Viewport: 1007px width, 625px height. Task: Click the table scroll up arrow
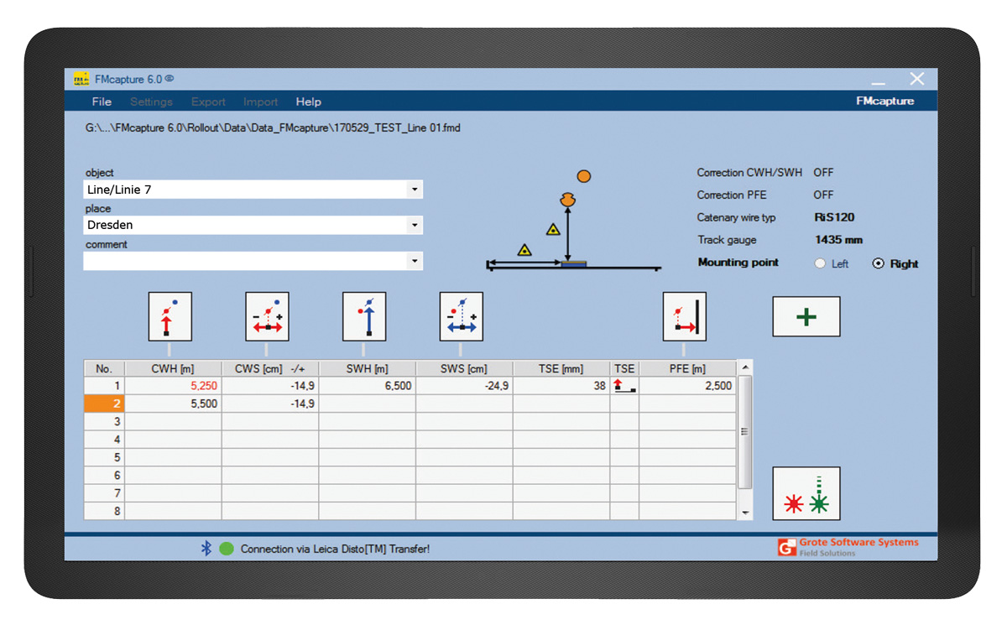click(745, 367)
